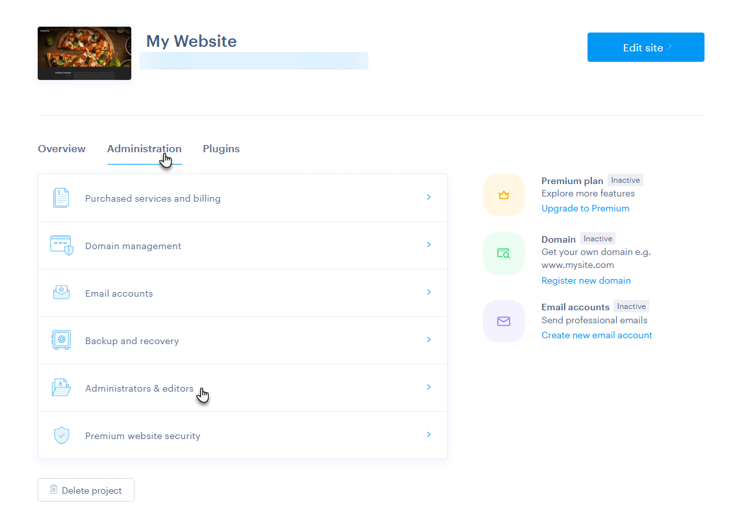
Task: Switch to the Overview tab
Action: tap(62, 148)
